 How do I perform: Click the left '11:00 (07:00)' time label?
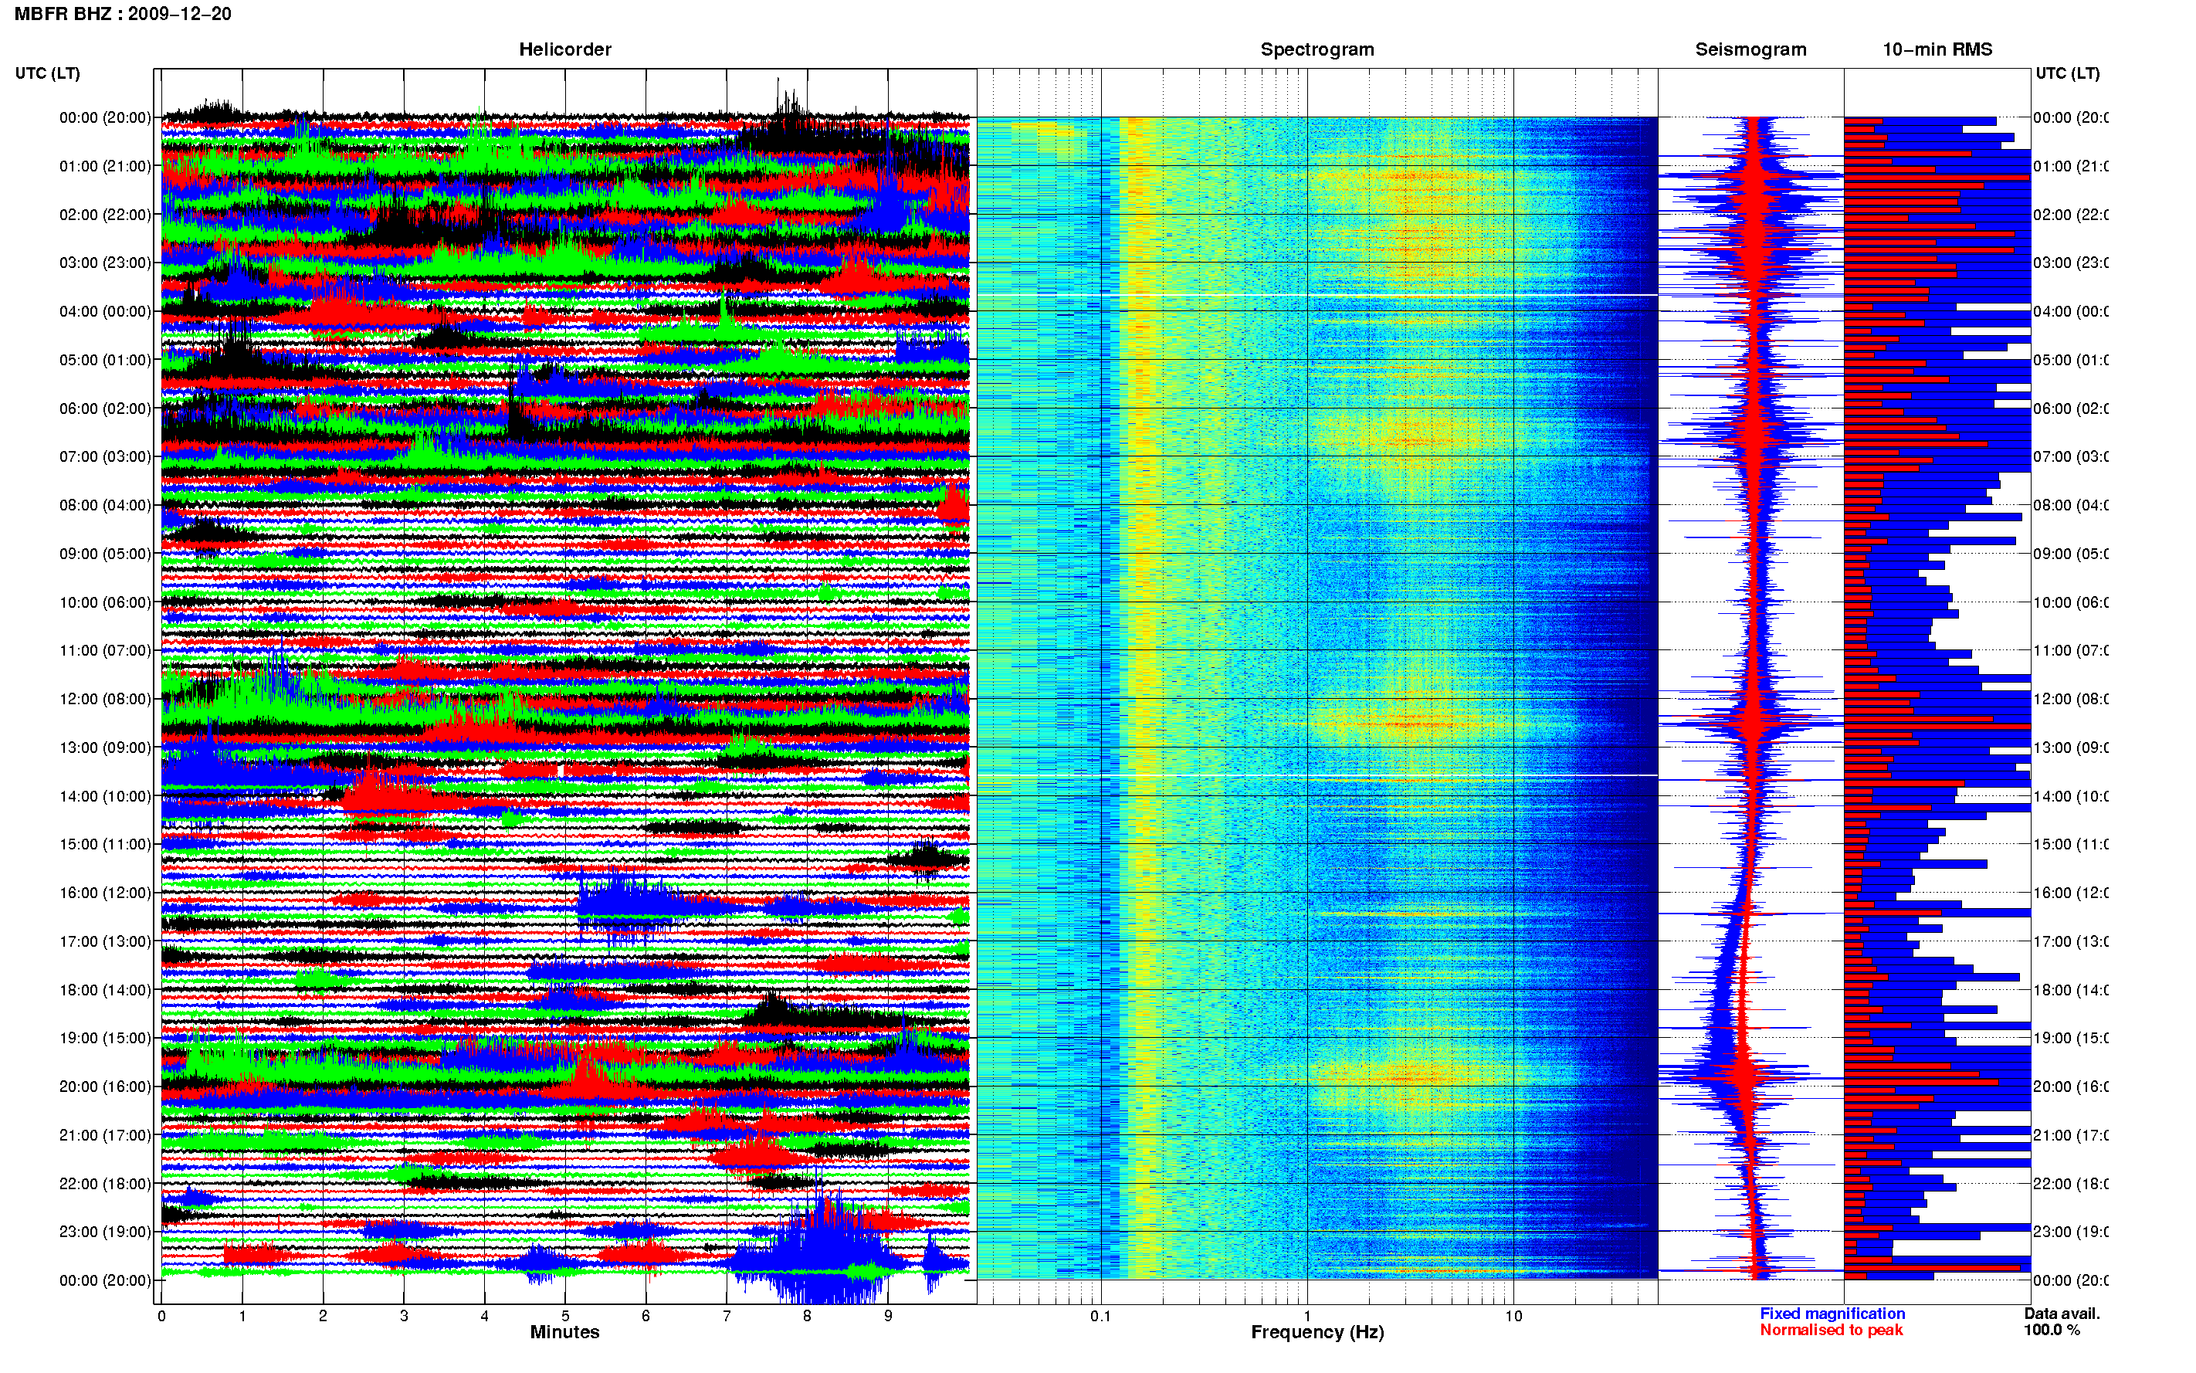tap(105, 650)
